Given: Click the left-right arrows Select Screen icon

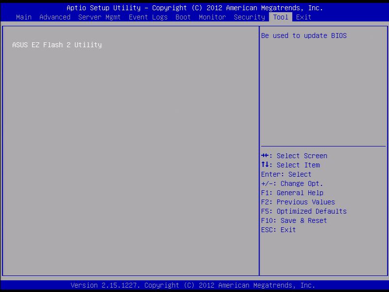Looking at the screenshot, I should 265,156.
